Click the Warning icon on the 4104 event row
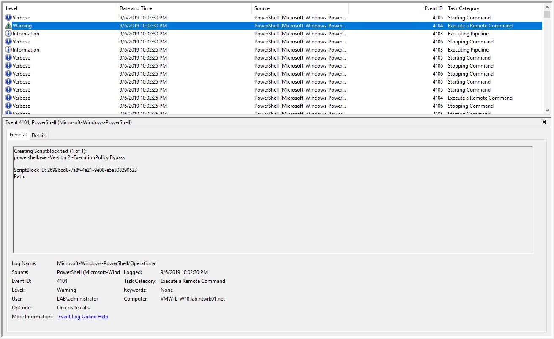 [8, 26]
